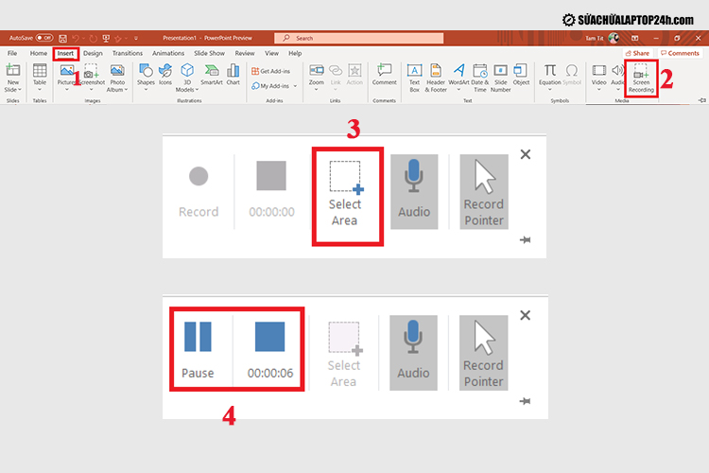This screenshot has width=709, height=473.
Task: Toggle Audio in the 00:00:00 recording toolbar
Action: click(414, 191)
